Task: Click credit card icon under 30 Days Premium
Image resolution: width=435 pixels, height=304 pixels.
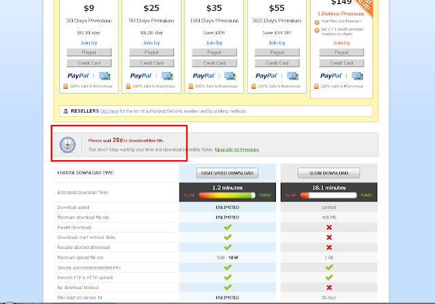Action: click(105, 75)
